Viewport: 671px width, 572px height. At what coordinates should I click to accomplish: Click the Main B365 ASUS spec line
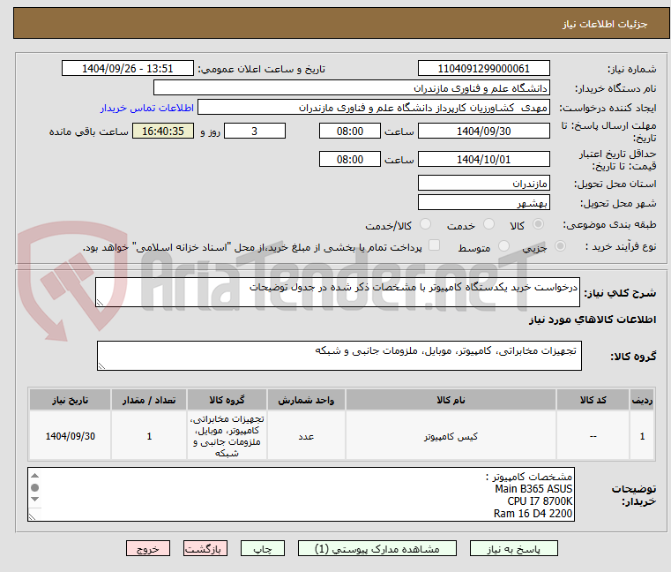(533, 489)
